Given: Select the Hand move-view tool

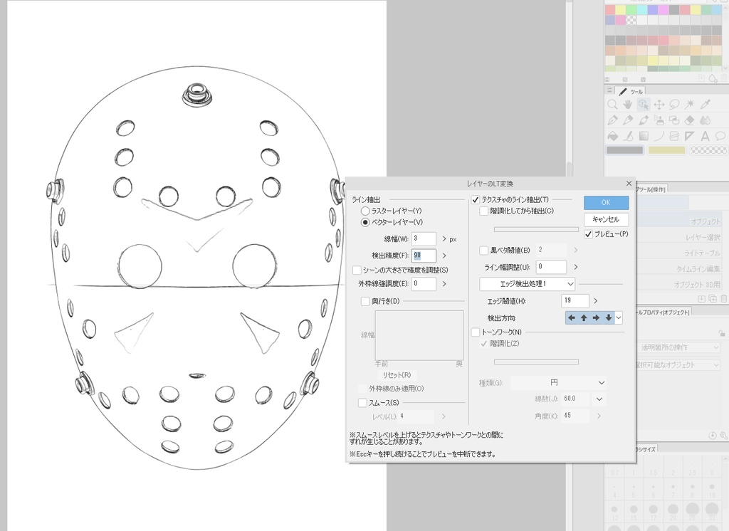Looking at the screenshot, I should tap(628, 105).
